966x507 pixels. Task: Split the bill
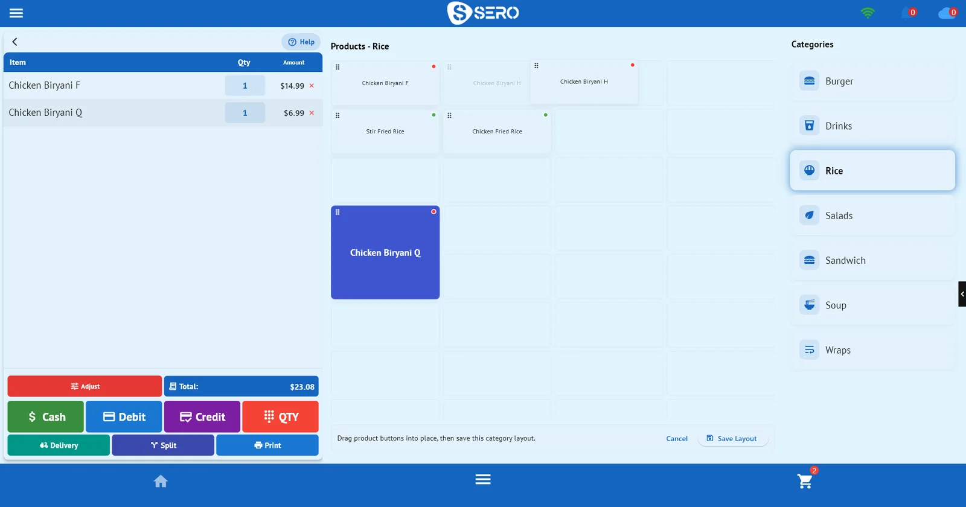click(x=163, y=445)
